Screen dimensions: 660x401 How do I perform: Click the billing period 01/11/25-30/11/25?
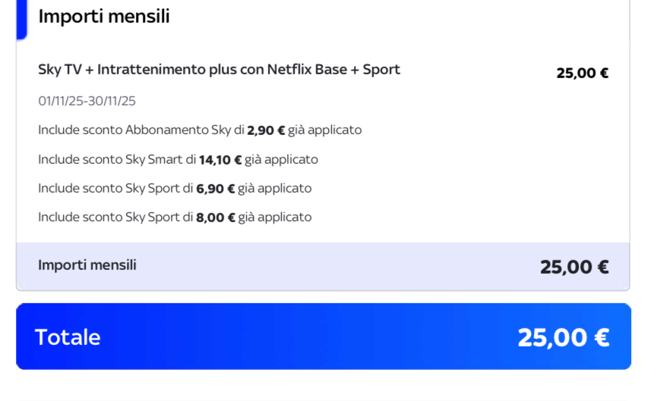(x=87, y=101)
